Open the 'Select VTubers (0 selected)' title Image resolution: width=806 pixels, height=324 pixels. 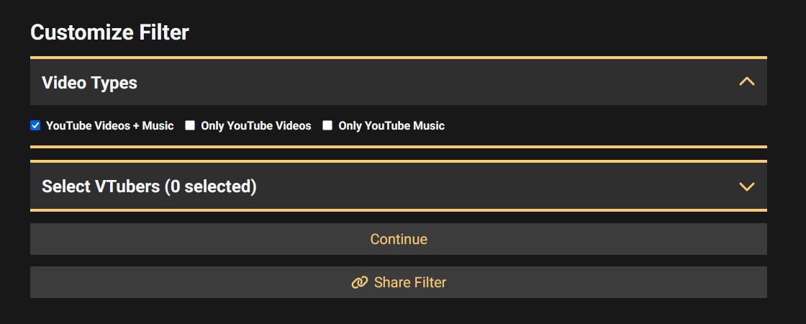coord(149,186)
